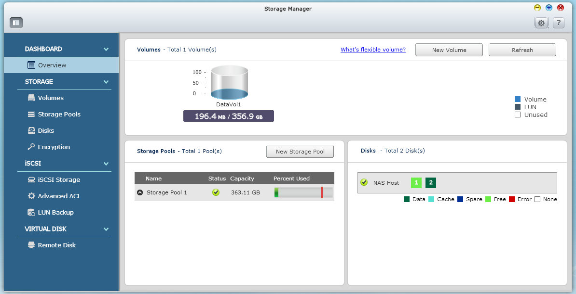This screenshot has height=294, width=576.
Task: Click the New Volume button
Action: point(449,50)
